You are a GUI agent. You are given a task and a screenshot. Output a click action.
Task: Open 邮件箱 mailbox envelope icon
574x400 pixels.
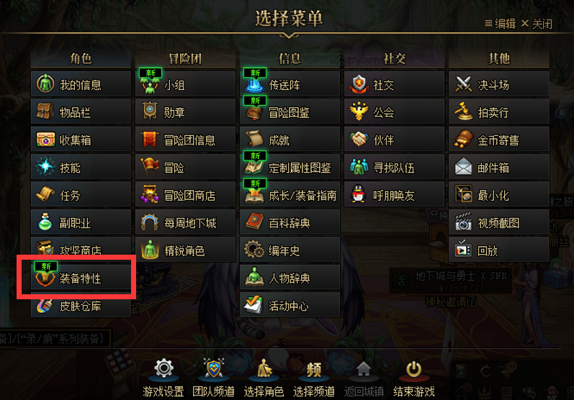coord(463,166)
